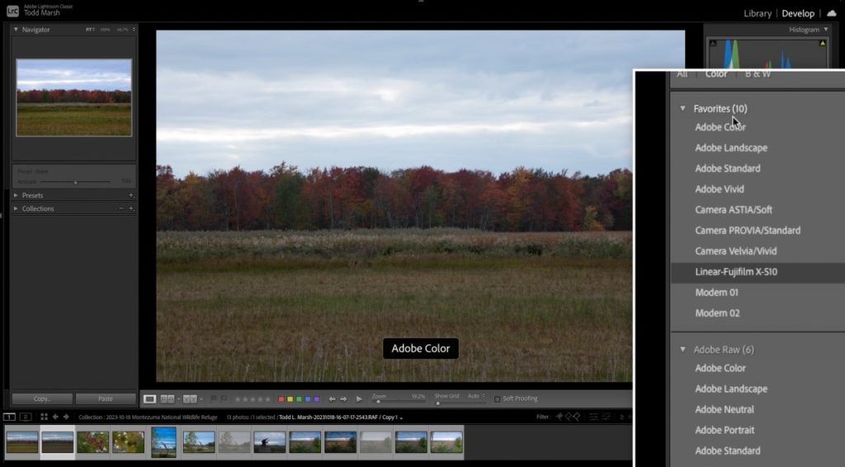Set Navigator zoom to 100%

point(105,30)
